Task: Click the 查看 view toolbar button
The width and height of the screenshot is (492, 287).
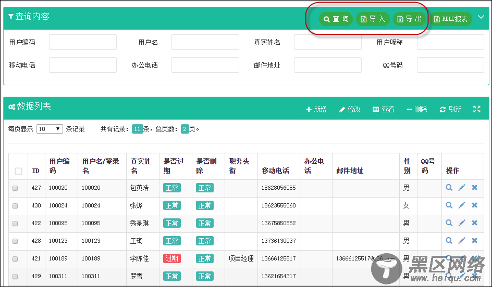Action: pos(384,109)
